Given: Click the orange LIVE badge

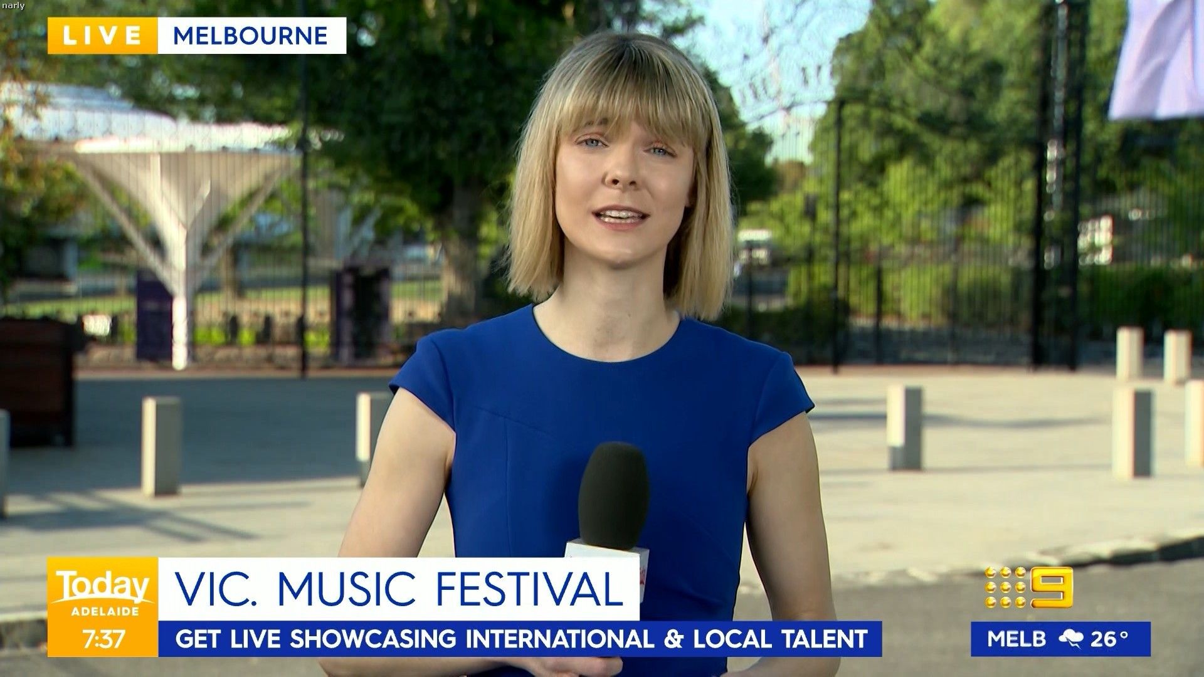Looking at the screenshot, I should click(x=102, y=36).
